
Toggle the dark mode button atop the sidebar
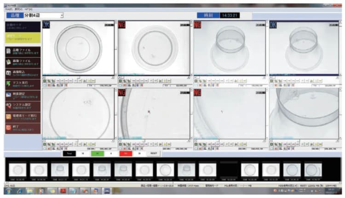tap(23, 25)
